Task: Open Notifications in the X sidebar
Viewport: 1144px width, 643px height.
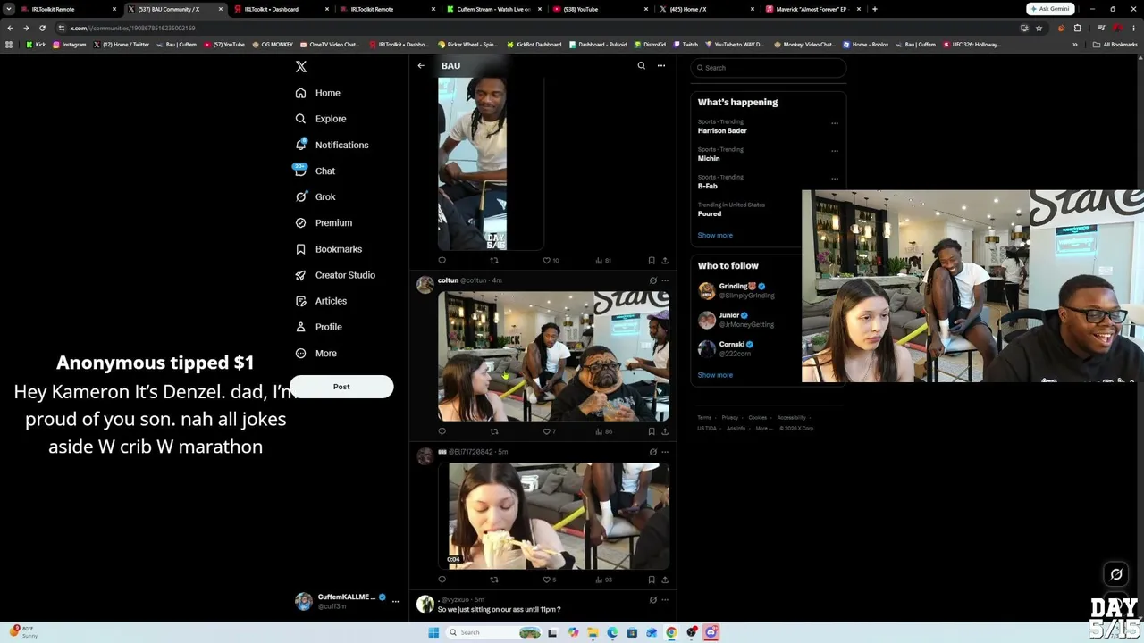Action: 332,145
